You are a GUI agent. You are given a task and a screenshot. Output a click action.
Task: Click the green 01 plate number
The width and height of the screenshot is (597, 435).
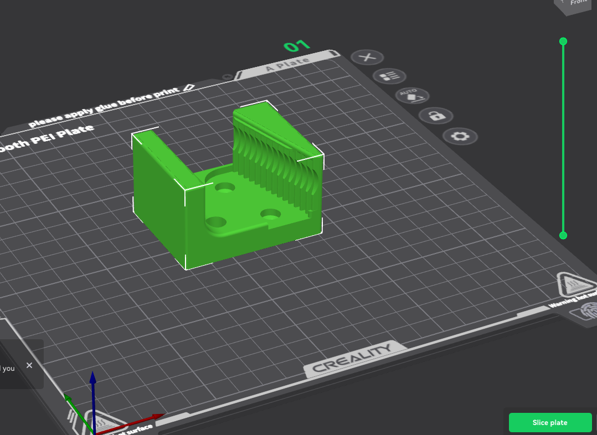pos(297,46)
